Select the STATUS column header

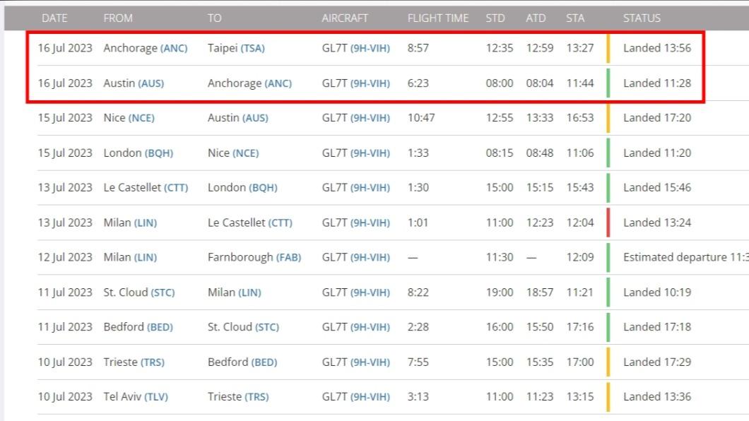click(x=642, y=18)
